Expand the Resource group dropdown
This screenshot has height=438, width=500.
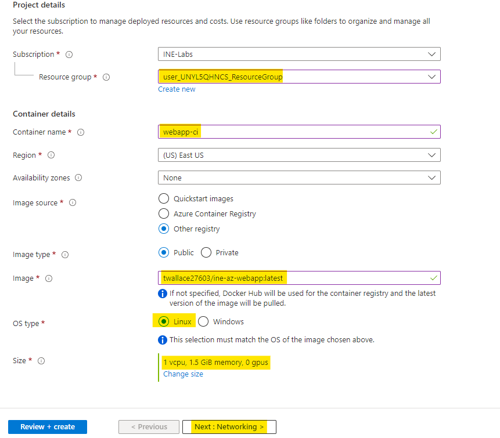point(298,77)
